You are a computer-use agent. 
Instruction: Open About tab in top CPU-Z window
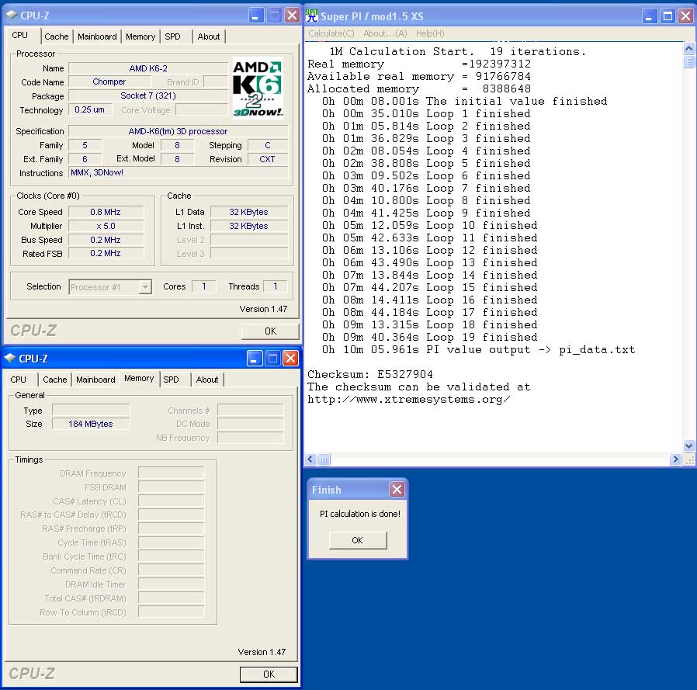209,36
